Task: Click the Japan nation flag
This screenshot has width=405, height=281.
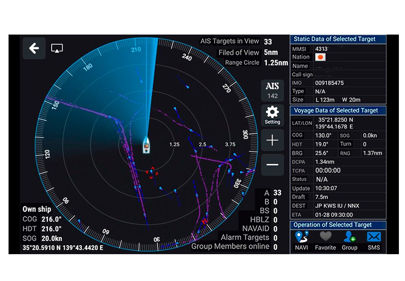Action: point(321,57)
